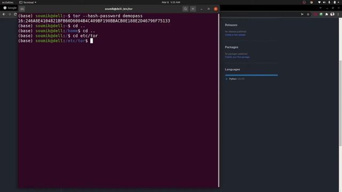Click the green extension icon in browser

[321, 14]
